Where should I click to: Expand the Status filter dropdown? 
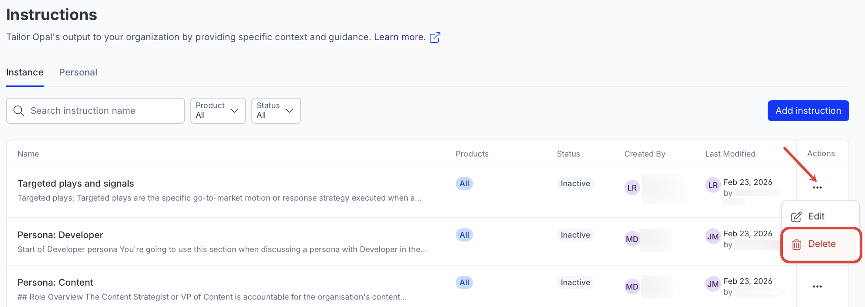point(276,111)
